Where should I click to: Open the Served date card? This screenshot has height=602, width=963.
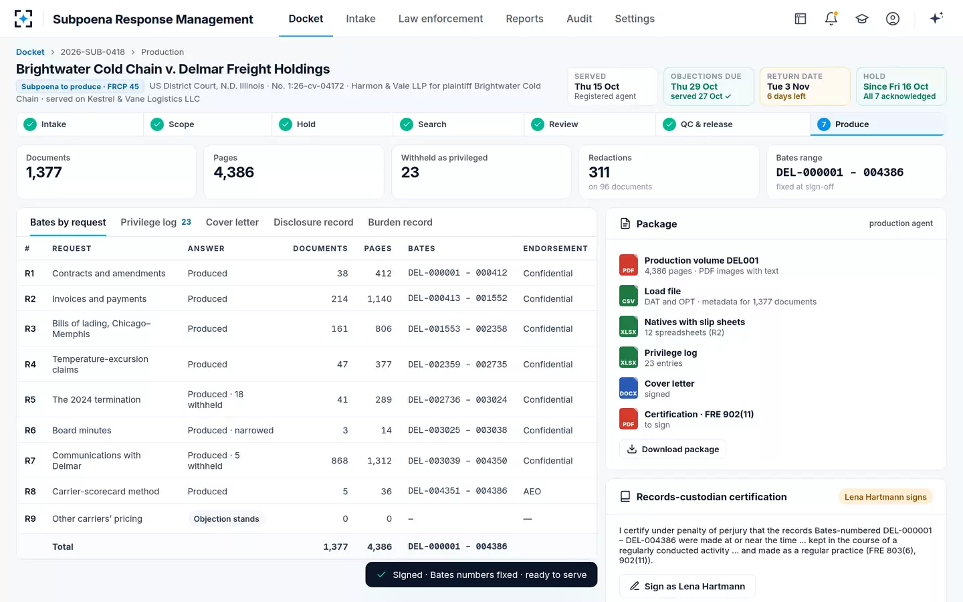point(613,86)
